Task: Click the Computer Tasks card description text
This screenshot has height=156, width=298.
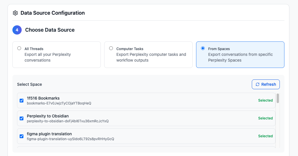Action: pos(151,57)
